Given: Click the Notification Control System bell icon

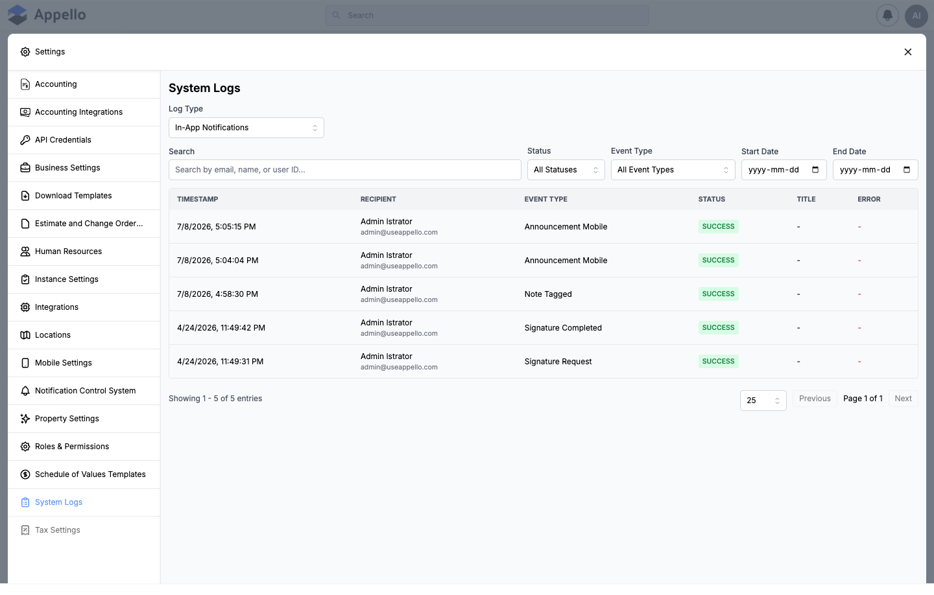Looking at the screenshot, I should (x=25, y=391).
